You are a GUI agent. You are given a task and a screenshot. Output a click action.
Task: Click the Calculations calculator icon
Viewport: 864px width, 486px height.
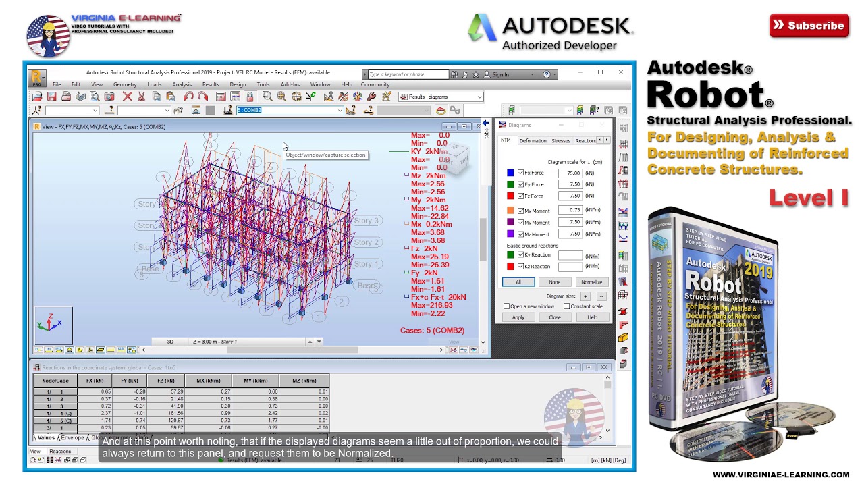point(221,97)
